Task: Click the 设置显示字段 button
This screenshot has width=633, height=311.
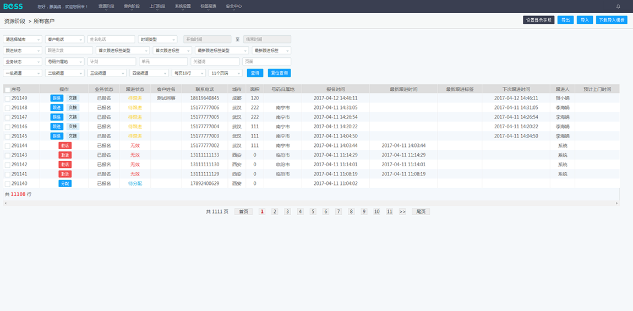Action: pyautogui.click(x=538, y=20)
